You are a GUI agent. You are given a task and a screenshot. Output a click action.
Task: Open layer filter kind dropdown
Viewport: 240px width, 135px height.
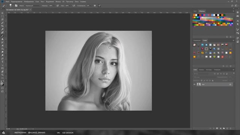click(201, 73)
